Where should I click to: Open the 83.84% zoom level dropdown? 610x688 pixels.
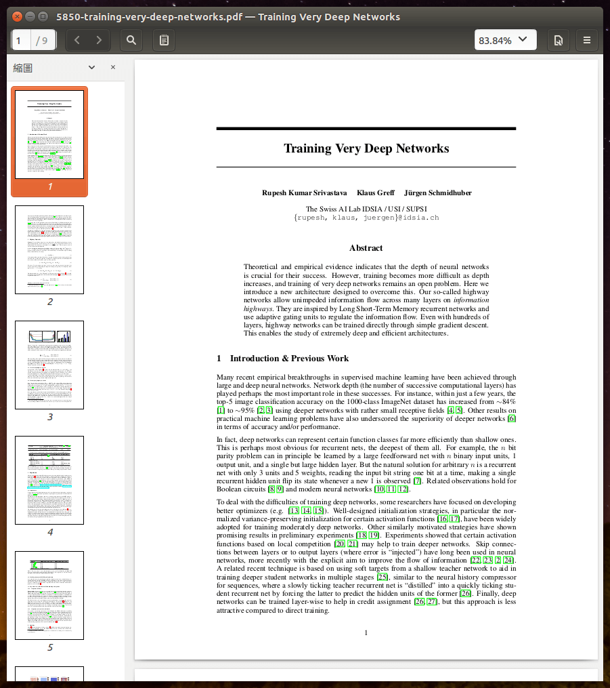(505, 40)
